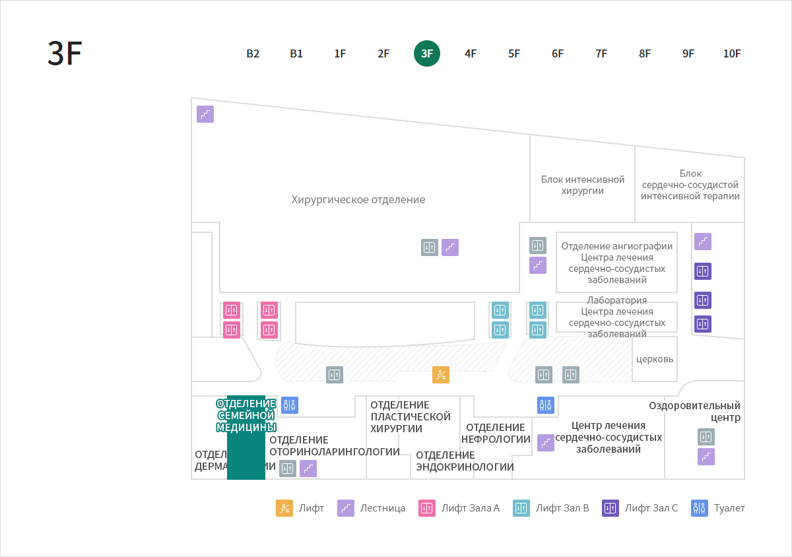Open the 10F floor tab
Image resolution: width=792 pixels, height=557 pixels.
click(x=732, y=53)
